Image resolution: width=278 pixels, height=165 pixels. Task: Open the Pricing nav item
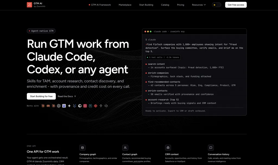pyautogui.click(x=181, y=5)
